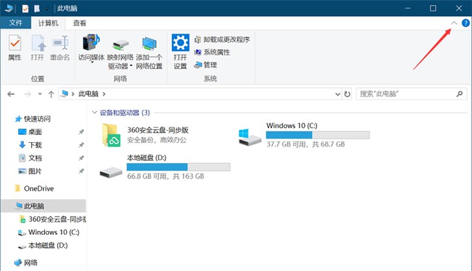The width and height of the screenshot is (472, 271).
Task: Open 打开设置 settings gear icon
Action: pyautogui.click(x=180, y=44)
